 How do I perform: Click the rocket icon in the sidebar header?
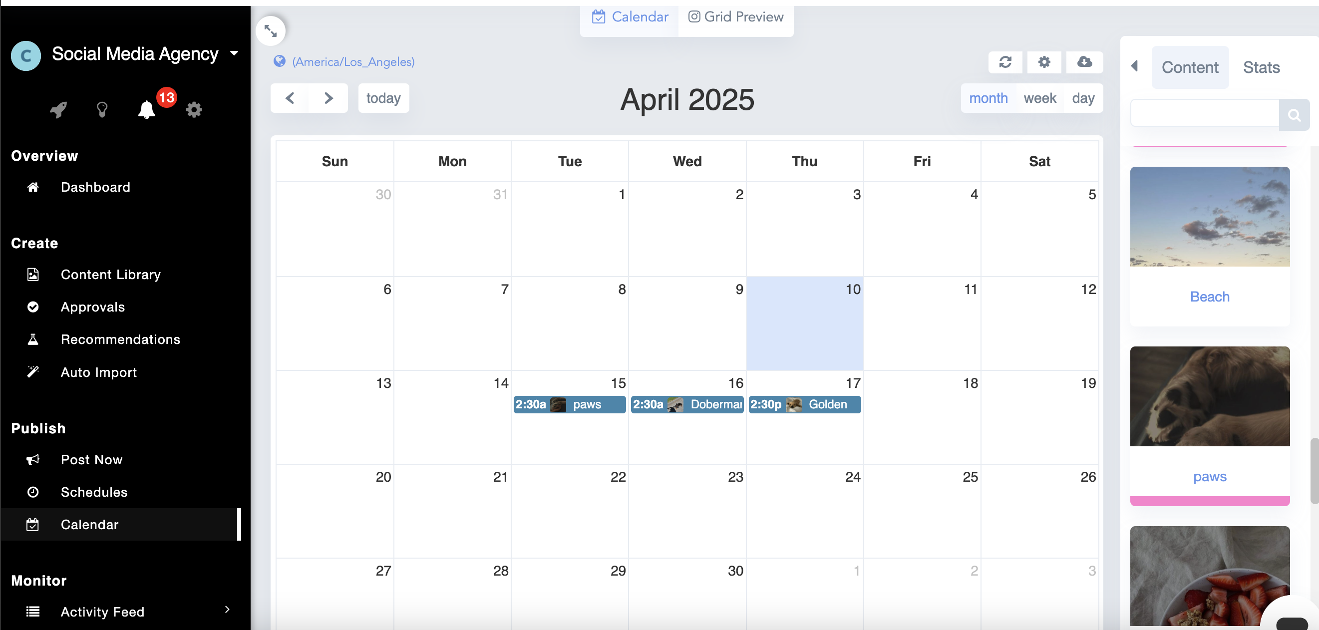tap(58, 109)
